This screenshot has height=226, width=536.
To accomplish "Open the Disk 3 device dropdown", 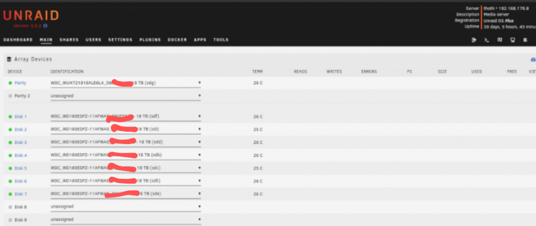I will [125, 142].
